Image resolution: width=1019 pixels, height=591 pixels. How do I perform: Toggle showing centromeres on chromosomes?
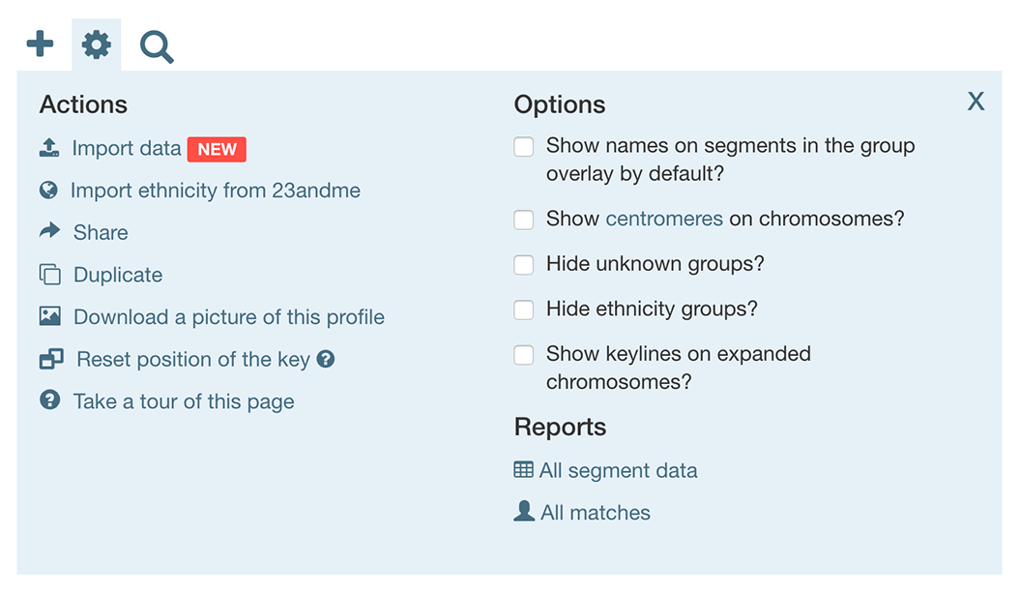(x=523, y=220)
